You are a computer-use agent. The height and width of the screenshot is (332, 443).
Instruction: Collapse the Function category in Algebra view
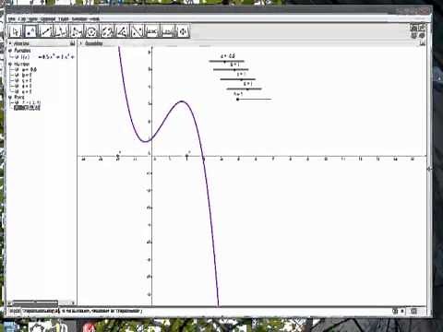point(10,51)
